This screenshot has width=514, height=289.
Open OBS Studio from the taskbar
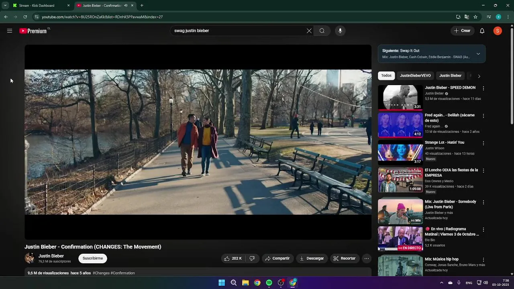click(281, 283)
